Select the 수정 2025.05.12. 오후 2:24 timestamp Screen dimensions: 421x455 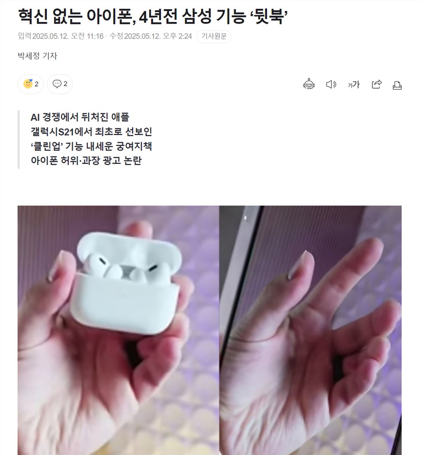[151, 36]
